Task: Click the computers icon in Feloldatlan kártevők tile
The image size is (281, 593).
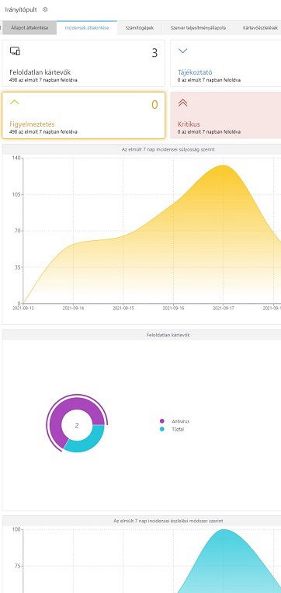Action: (15, 51)
